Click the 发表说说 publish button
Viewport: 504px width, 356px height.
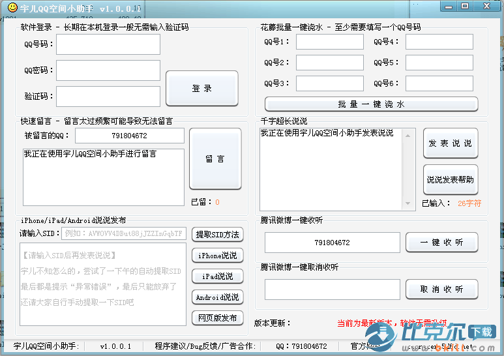coord(451,143)
